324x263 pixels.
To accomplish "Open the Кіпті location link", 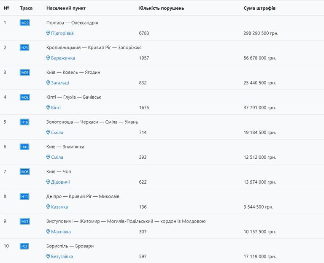I will click(x=56, y=108).
